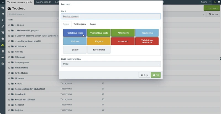Open the paintbrush appearance sidebar icon
221x114 pixels.
3,26
